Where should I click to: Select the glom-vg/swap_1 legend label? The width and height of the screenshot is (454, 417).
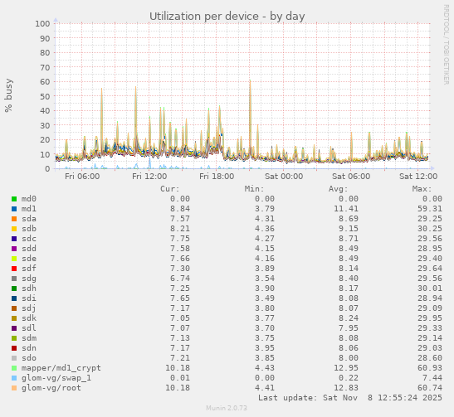[x=56, y=378]
